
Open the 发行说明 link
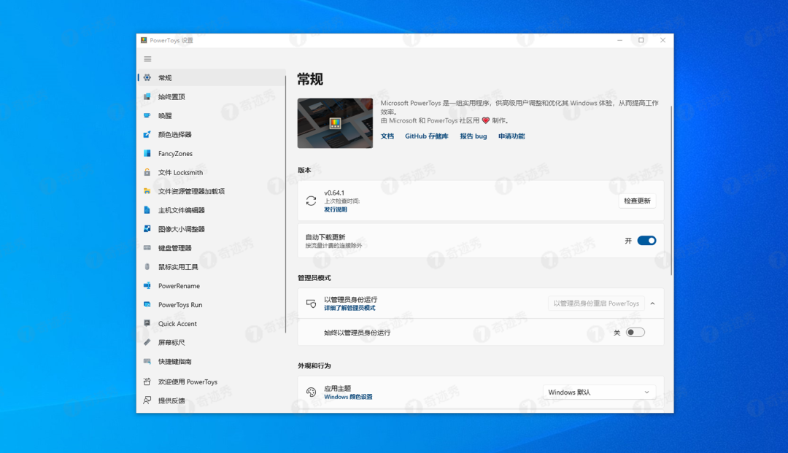[335, 210]
